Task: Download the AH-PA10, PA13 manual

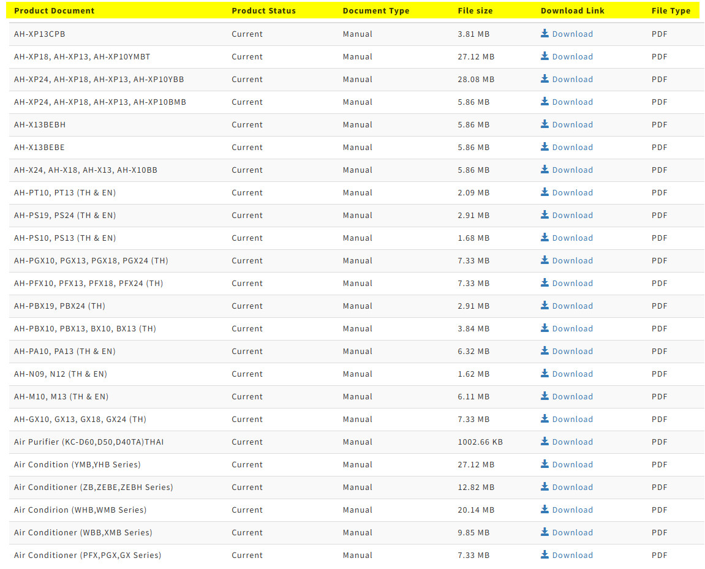Action: pyautogui.click(x=572, y=352)
